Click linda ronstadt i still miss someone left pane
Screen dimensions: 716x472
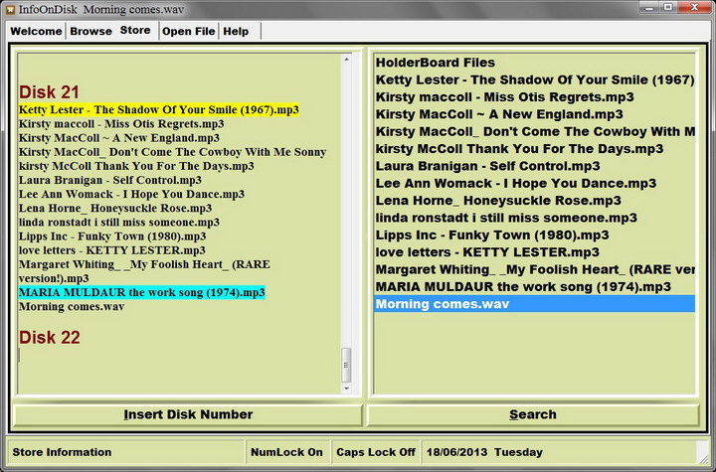click(119, 223)
